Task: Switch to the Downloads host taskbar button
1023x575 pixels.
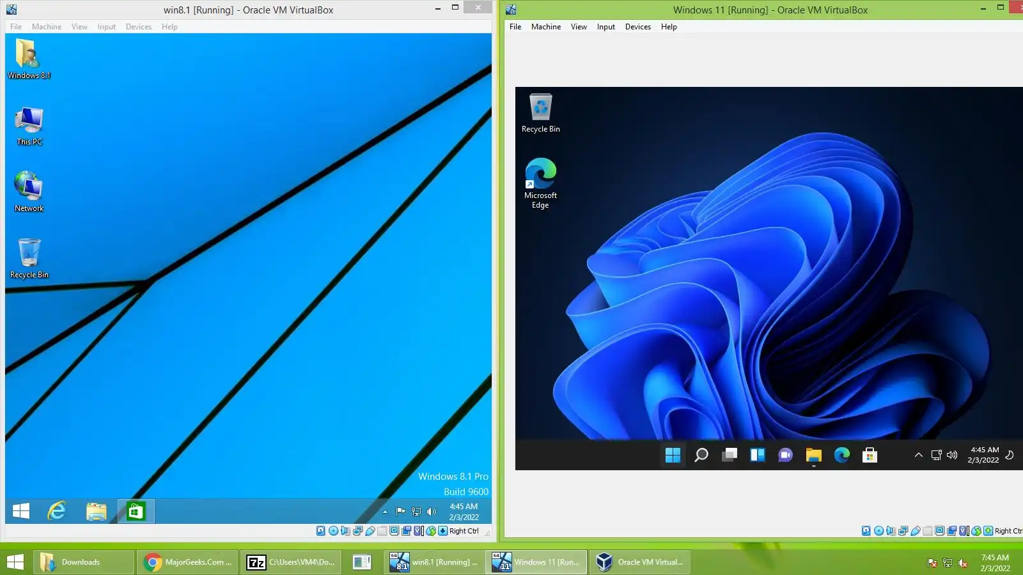Action: pyautogui.click(x=83, y=562)
